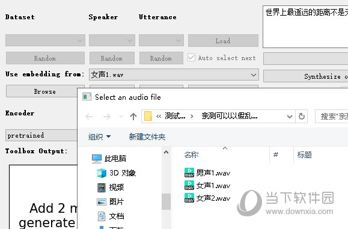Click the back arrow in file dialog

tap(89, 116)
